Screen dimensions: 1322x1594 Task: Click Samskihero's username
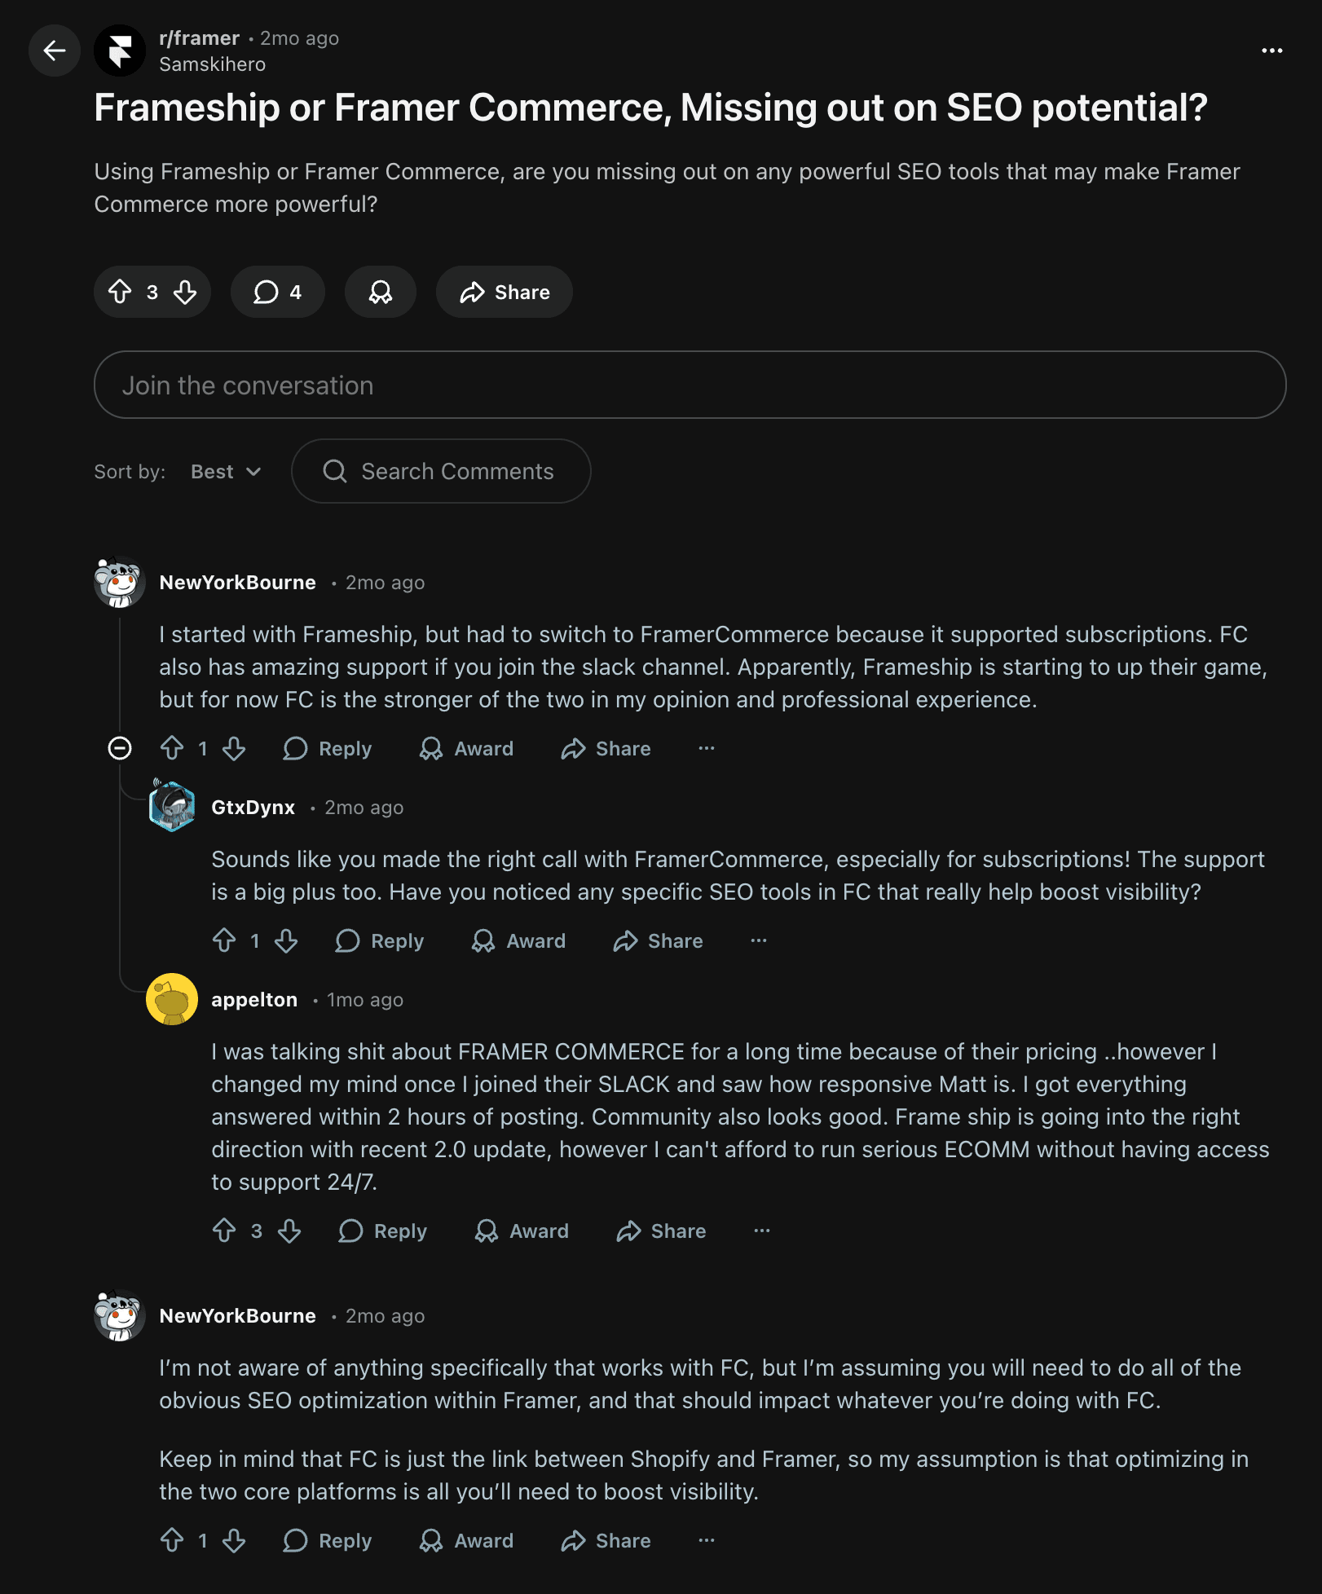tap(211, 64)
